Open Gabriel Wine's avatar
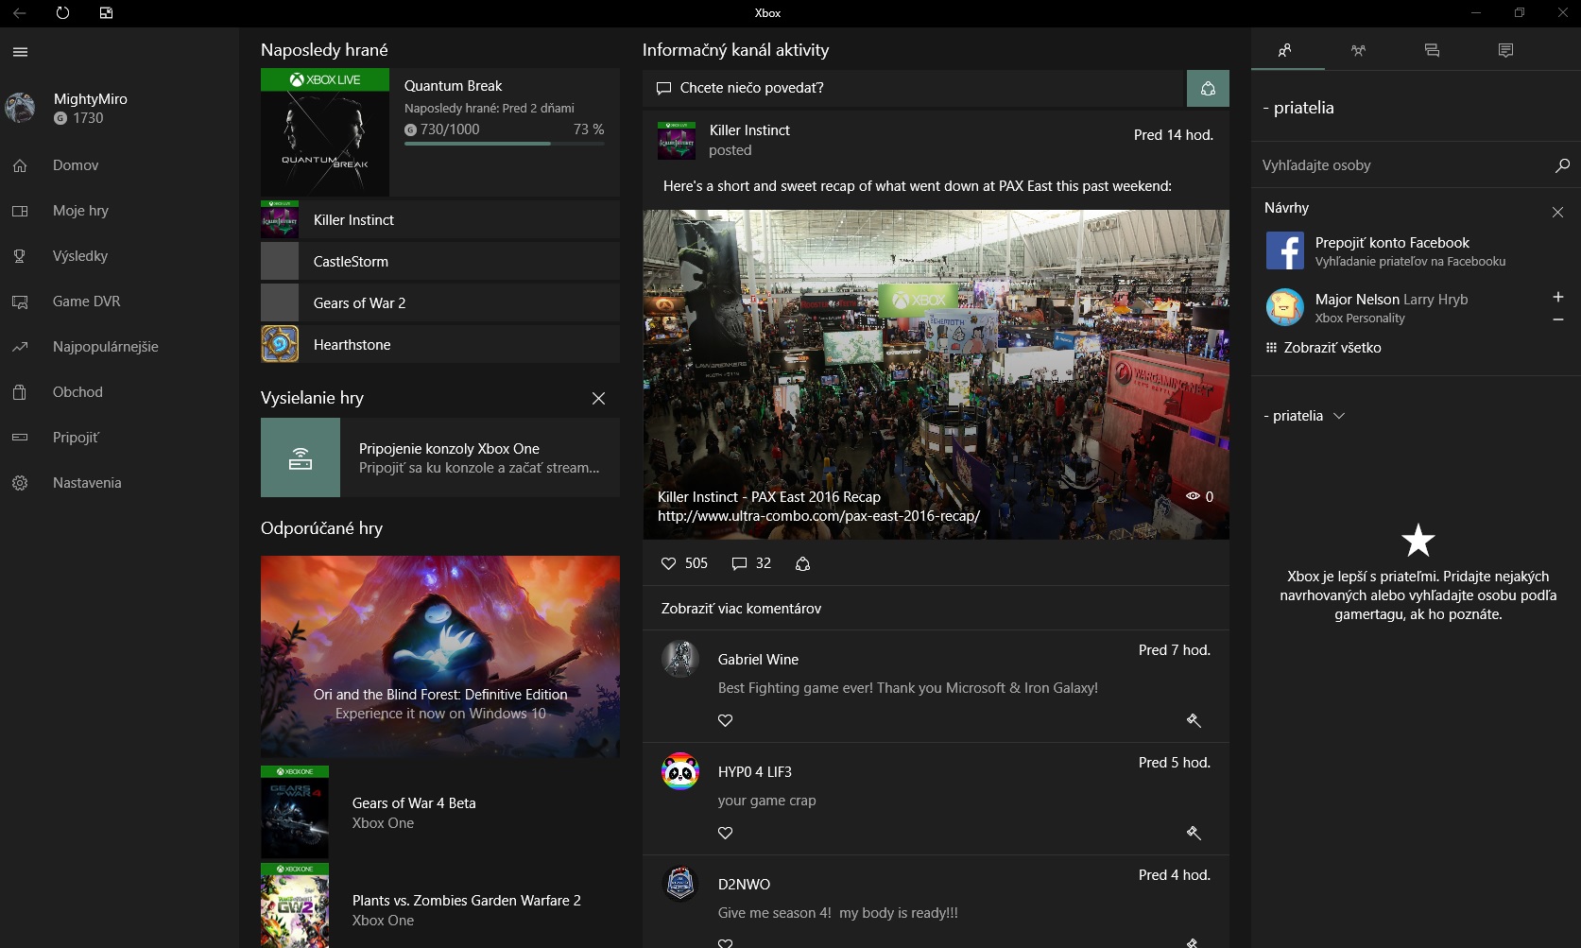1581x948 pixels. point(680,659)
